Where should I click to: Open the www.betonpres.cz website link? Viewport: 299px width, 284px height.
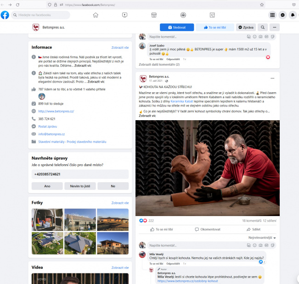tap(56, 111)
